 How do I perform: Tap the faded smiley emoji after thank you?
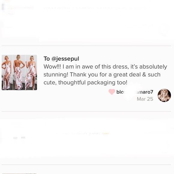coord(106,133)
